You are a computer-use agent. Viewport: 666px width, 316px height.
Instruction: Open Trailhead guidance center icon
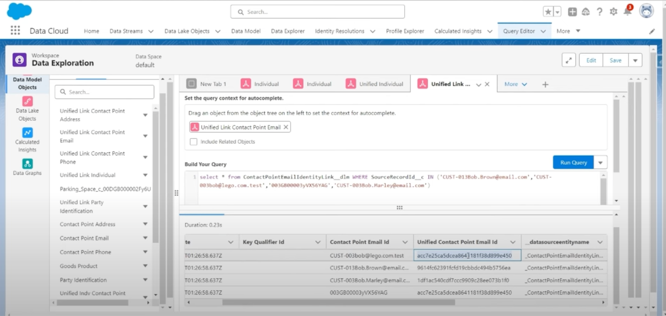(x=586, y=12)
